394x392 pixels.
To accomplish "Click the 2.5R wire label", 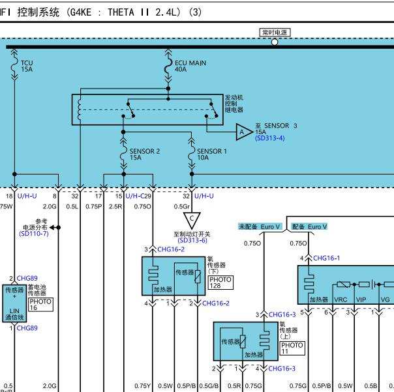I will tap(115, 206).
